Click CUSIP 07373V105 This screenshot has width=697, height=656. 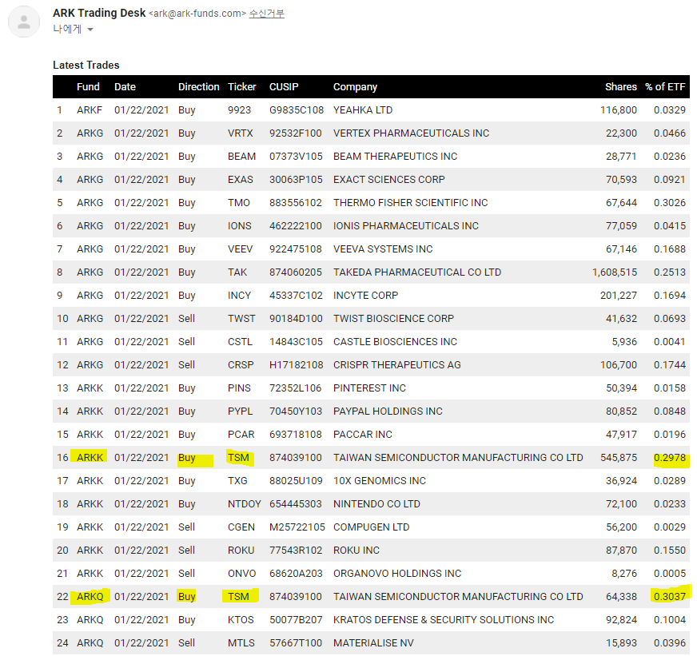tap(296, 157)
